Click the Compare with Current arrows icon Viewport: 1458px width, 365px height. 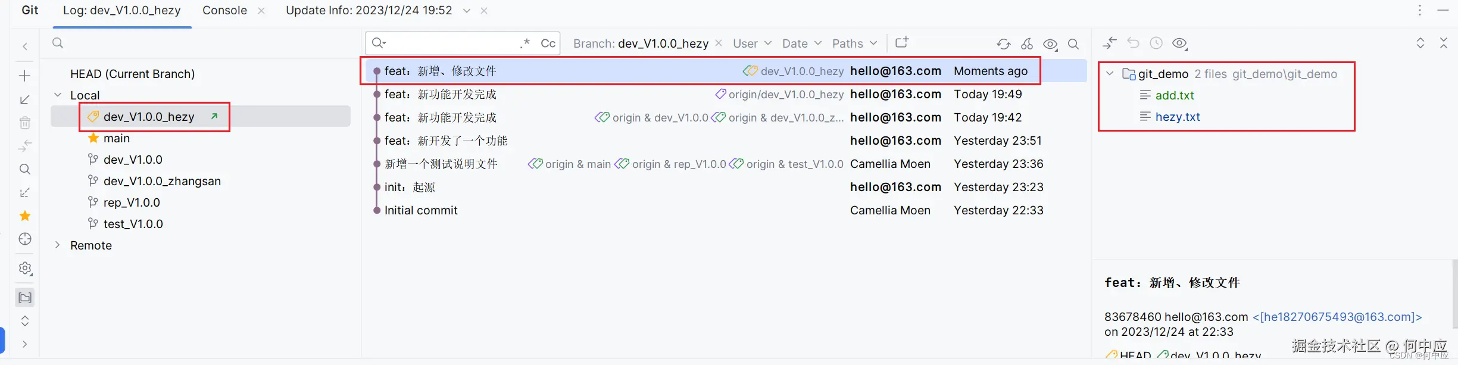[x=25, y=146]
